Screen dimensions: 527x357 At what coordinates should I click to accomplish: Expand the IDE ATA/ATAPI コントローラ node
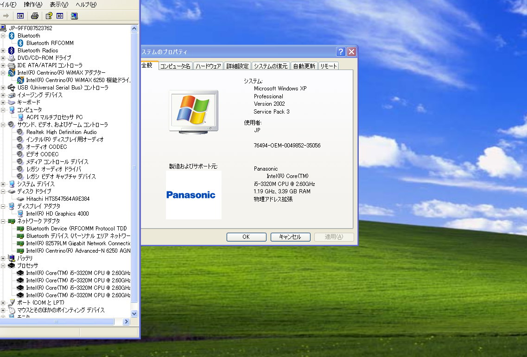(3, 65)
